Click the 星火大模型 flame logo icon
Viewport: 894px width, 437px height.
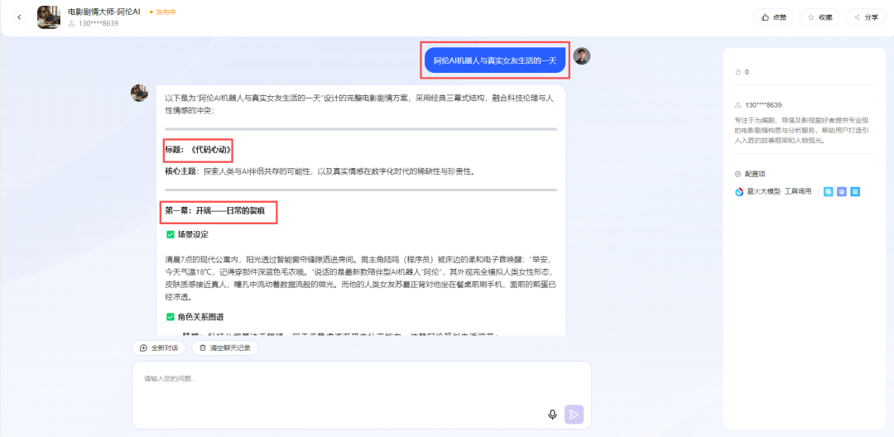[x=739, y=191]
